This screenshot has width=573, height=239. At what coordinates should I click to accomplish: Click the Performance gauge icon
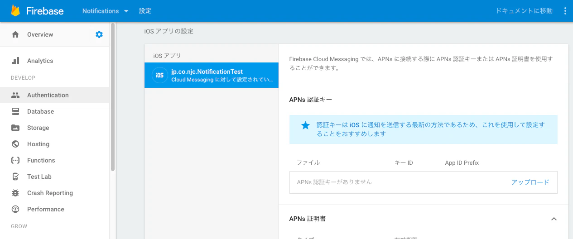(15, 209)
